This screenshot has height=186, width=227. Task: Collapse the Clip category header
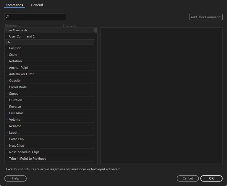point(9,42)
